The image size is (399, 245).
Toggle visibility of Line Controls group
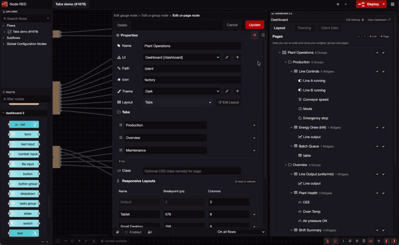click(x=377, y=71)
